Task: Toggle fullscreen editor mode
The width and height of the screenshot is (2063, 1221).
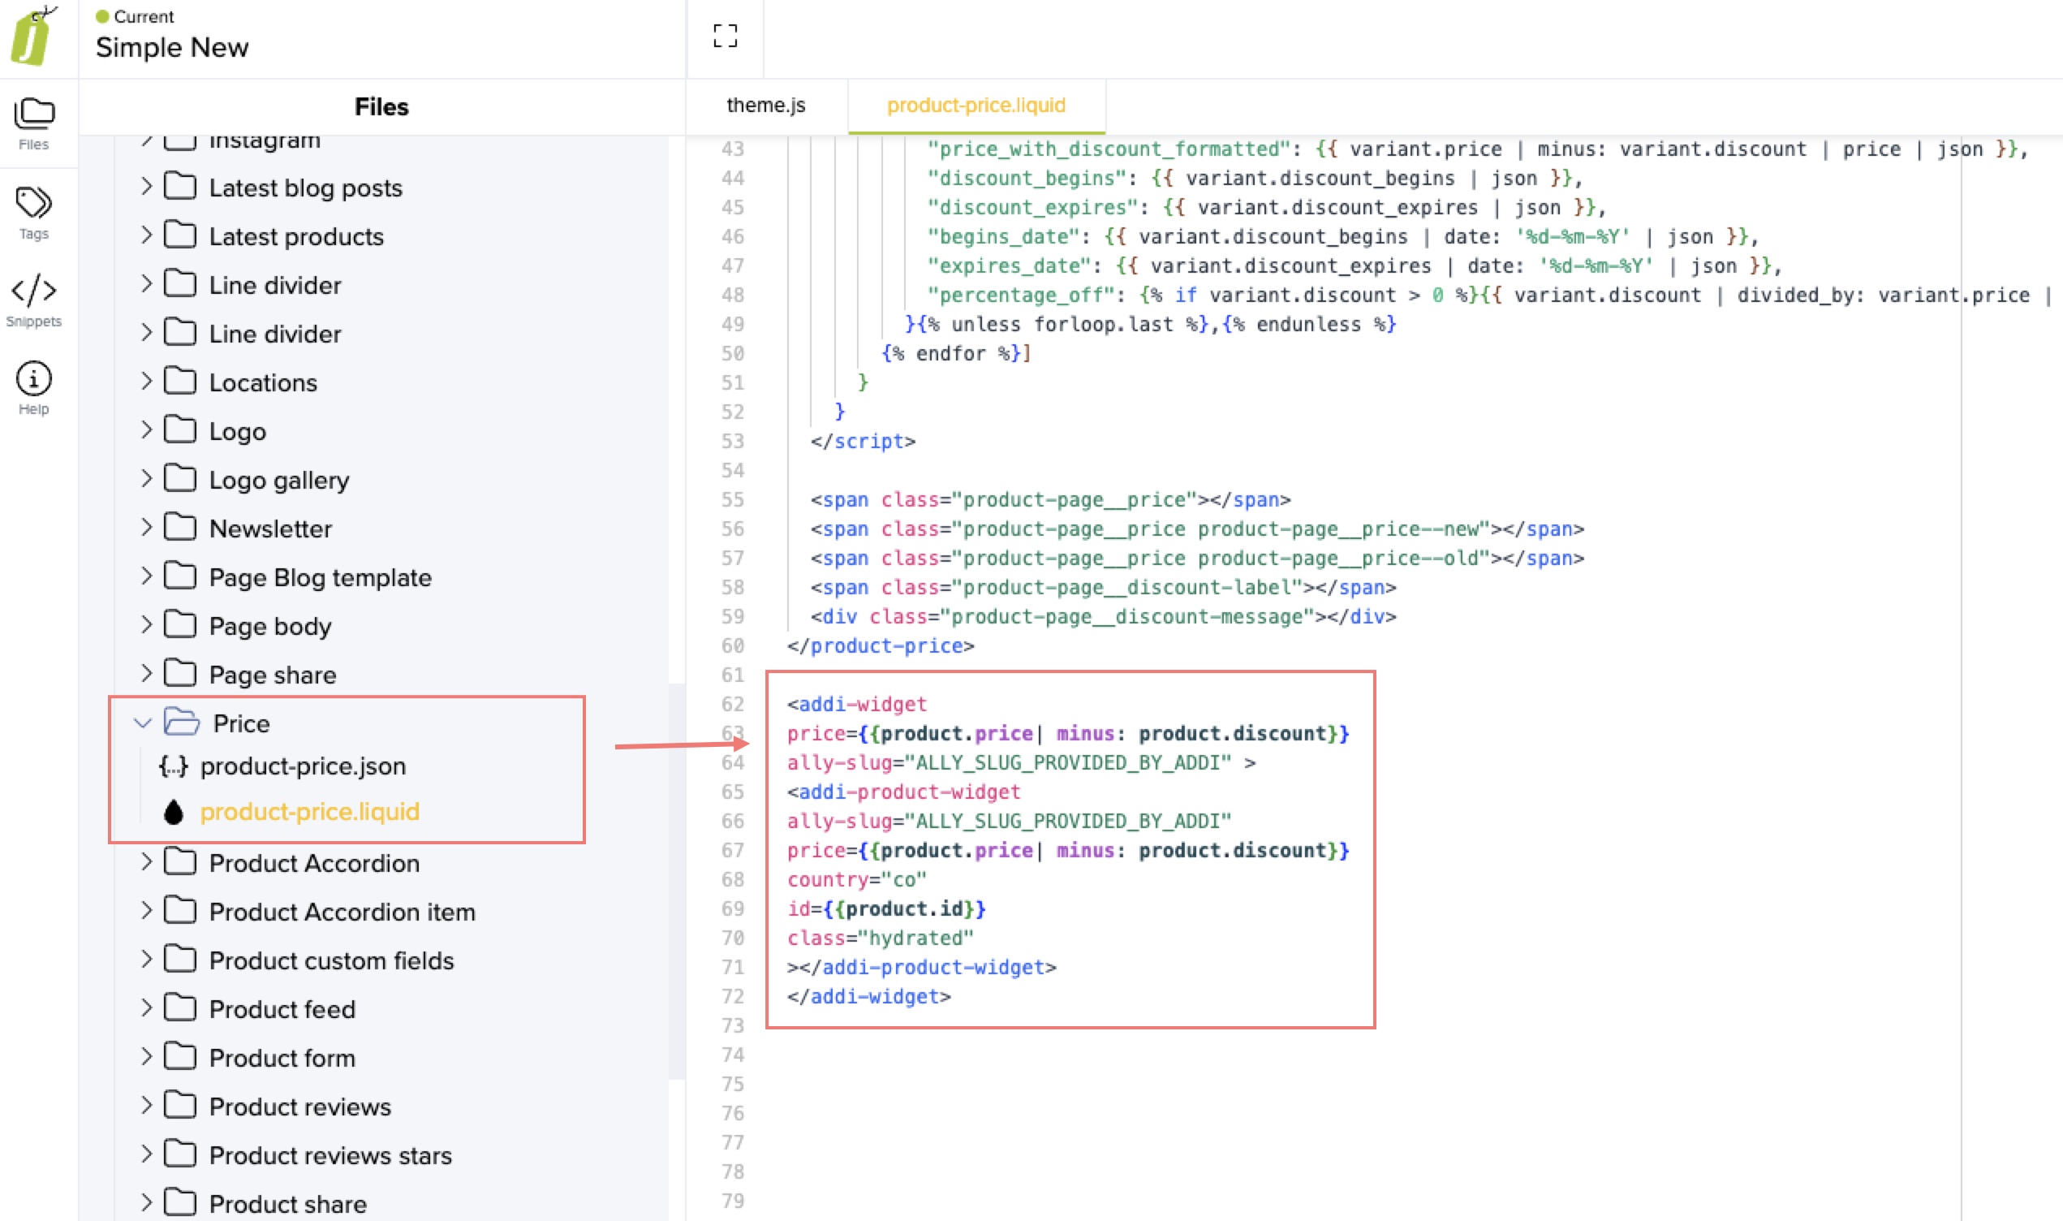Action: [x=725, y=36]
